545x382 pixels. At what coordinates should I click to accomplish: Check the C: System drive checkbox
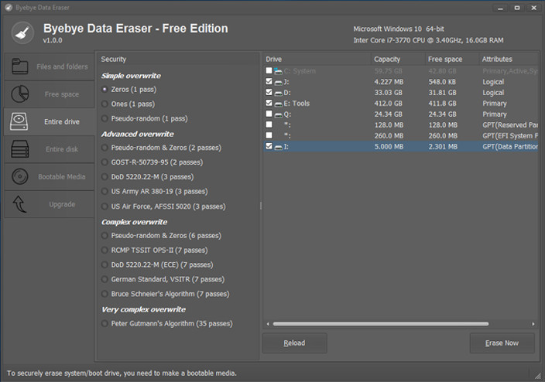(x=269, y=70)
